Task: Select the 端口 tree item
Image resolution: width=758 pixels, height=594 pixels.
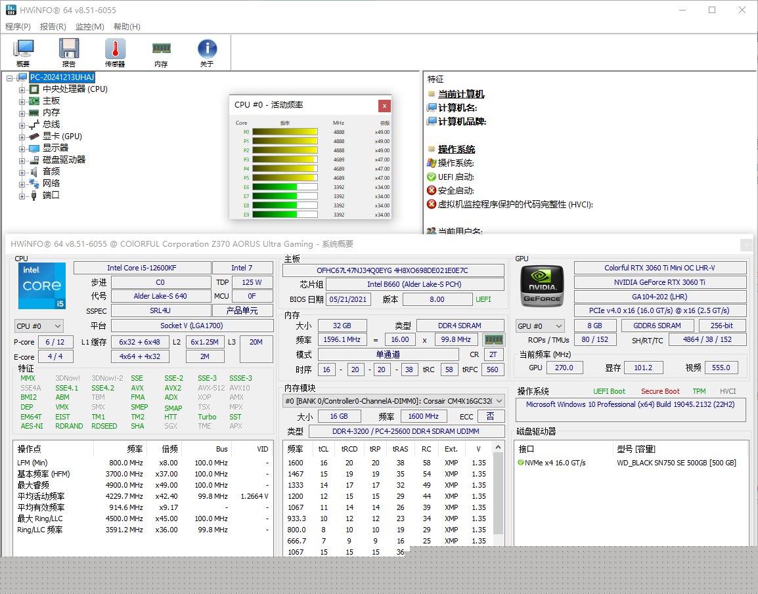Action: pyautogui.click(x=51, y=195)
